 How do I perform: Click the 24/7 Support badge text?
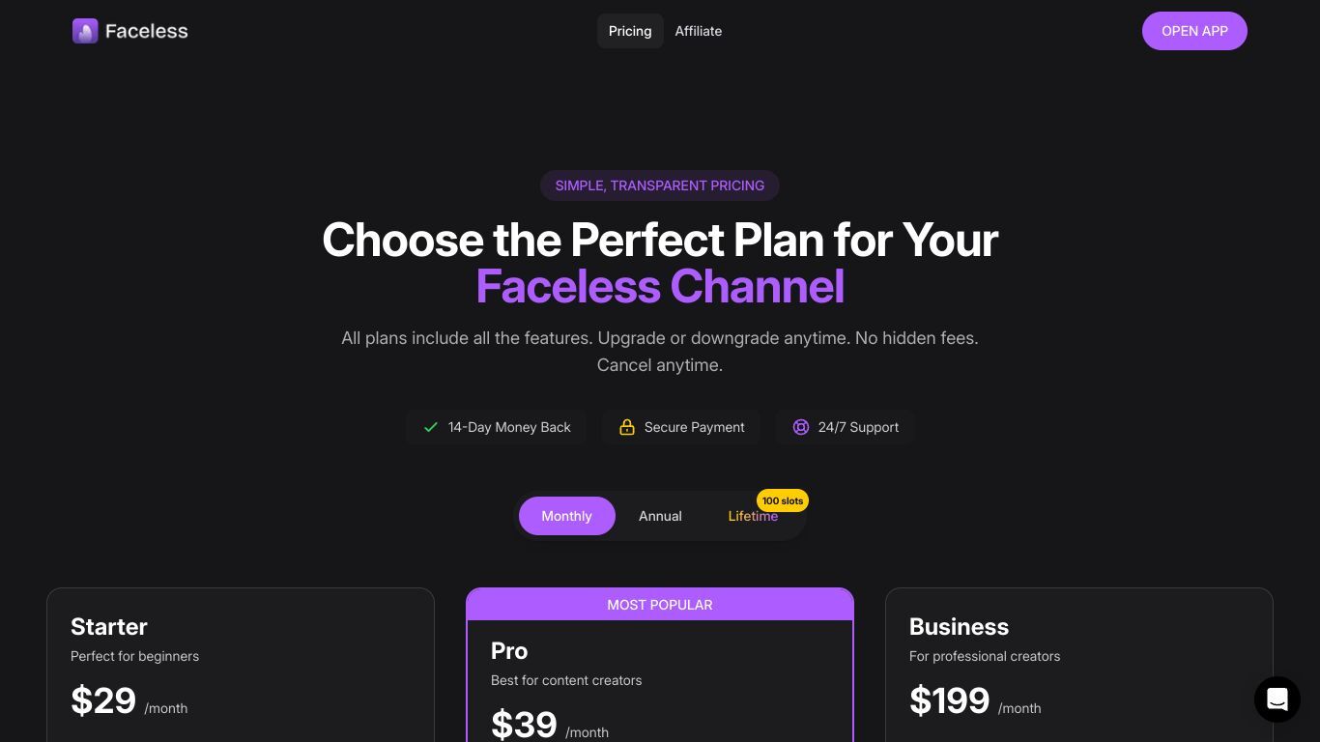pos(858,427)
